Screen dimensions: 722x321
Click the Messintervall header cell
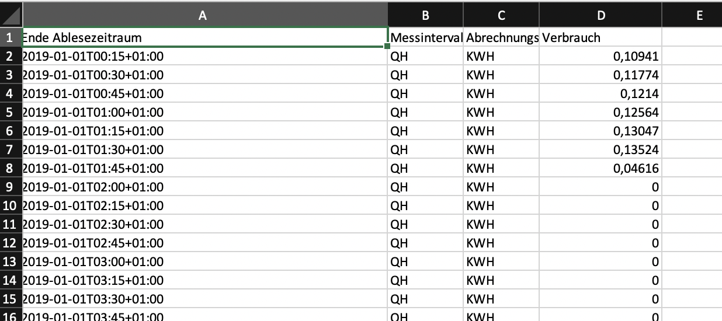tap(426, 37)
